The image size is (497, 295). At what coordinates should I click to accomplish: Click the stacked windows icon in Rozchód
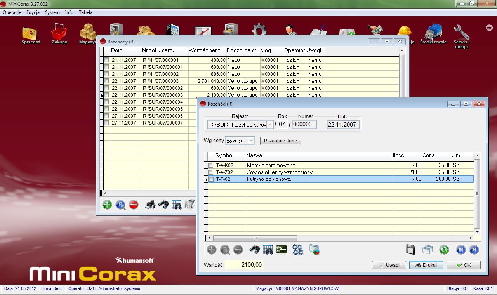tap(427, 250)
